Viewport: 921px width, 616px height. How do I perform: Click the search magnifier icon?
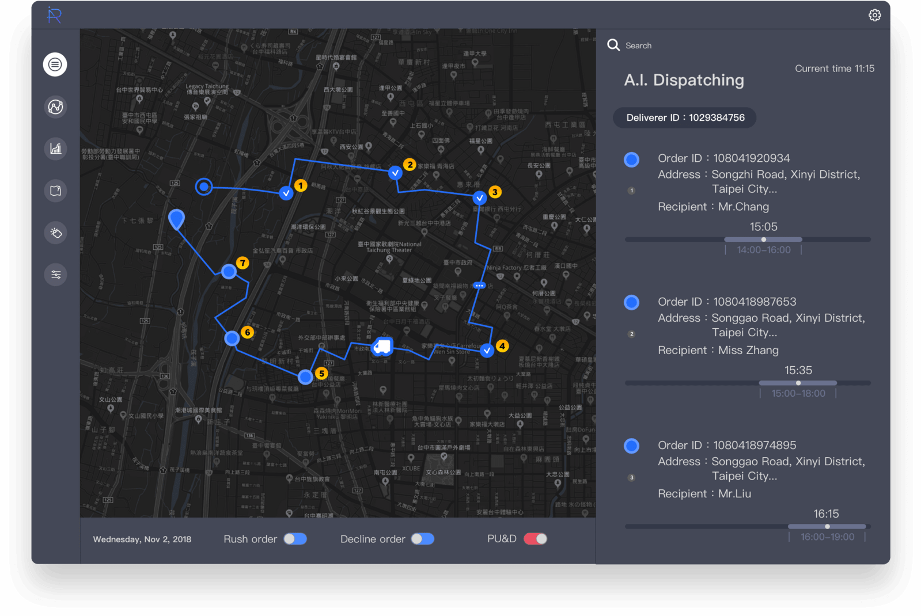(613, 45)
